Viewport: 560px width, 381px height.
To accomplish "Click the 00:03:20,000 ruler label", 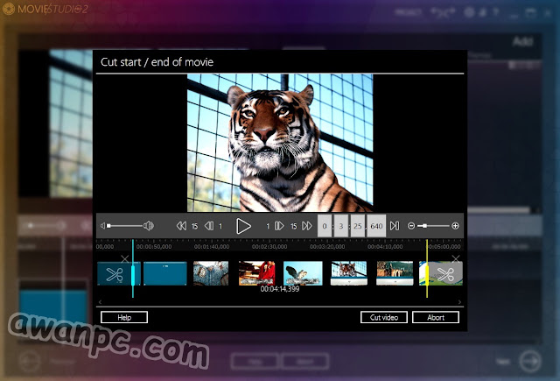I will point(327,247).
